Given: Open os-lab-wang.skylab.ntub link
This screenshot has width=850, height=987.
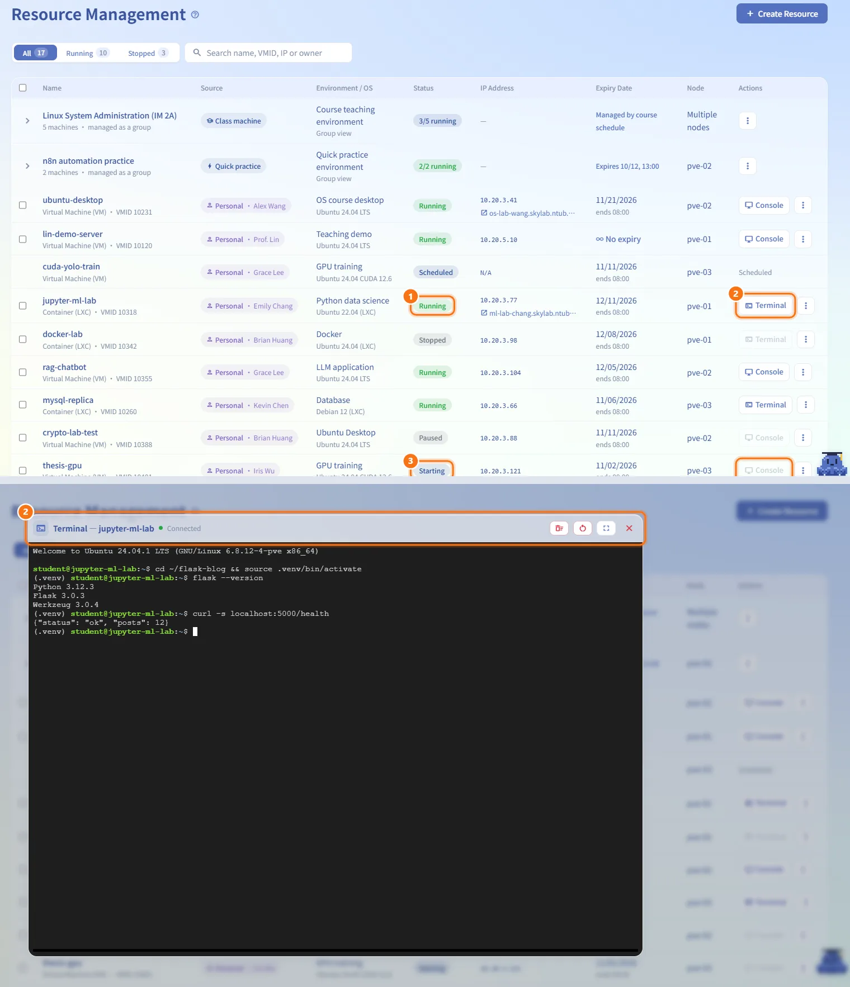Looking at the screenshot, I should tap(528, 213).
